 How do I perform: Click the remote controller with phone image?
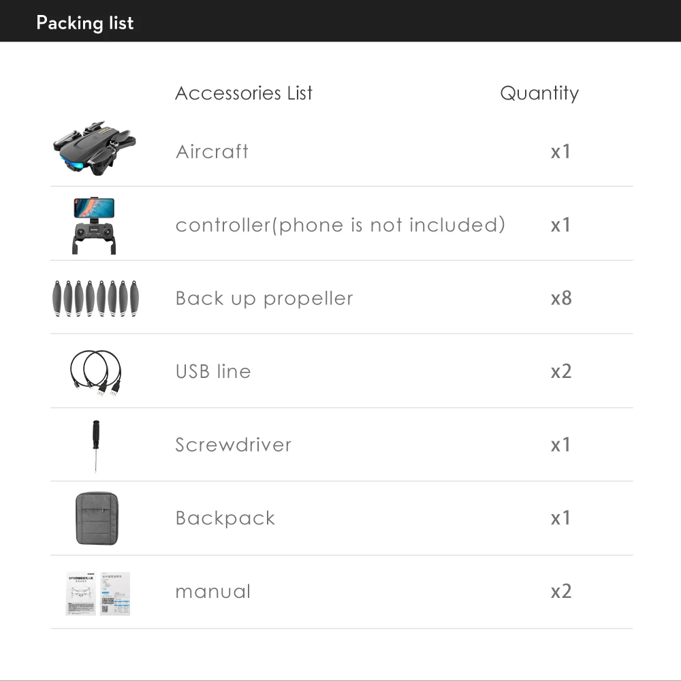pos(94,226)
